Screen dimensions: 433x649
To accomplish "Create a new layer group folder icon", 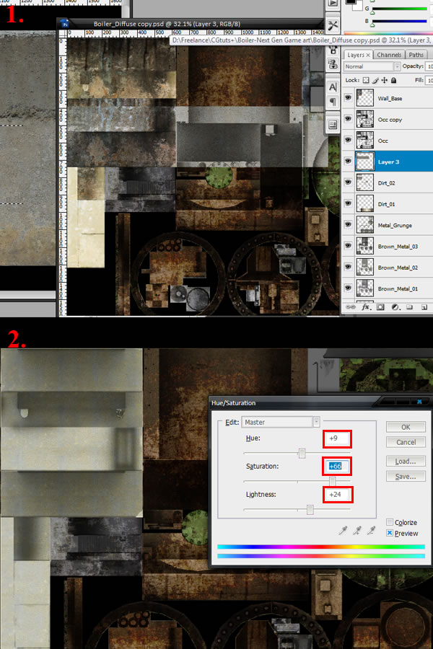I will coord(409,307).
